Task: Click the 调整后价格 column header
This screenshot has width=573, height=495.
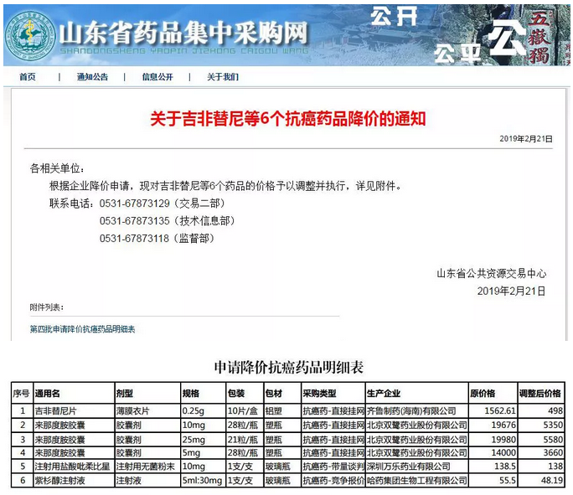Action: [x=541, y=393]
